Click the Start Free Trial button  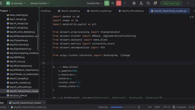(171, 3)
